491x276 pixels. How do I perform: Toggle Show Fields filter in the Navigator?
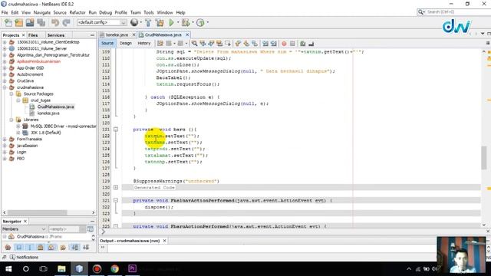(18, 248)
